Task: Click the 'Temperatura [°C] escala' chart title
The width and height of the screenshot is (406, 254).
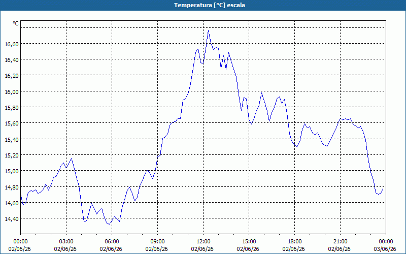Action: pos(210,5)
